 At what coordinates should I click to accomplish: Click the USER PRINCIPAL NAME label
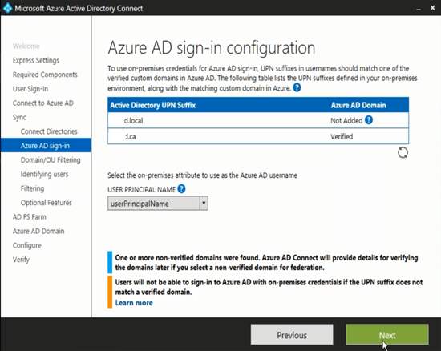click(x=141, y=189)
